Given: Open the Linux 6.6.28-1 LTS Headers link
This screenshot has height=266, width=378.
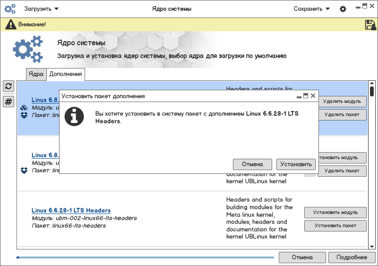Looking at the screenshot, I should (71, 210).
